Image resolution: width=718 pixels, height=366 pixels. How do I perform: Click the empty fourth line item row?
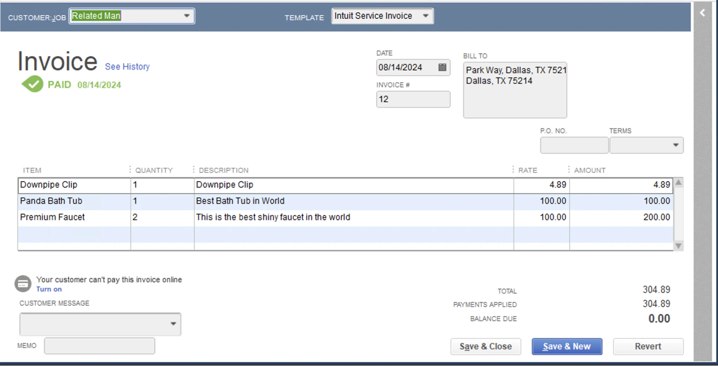point(345,234)
